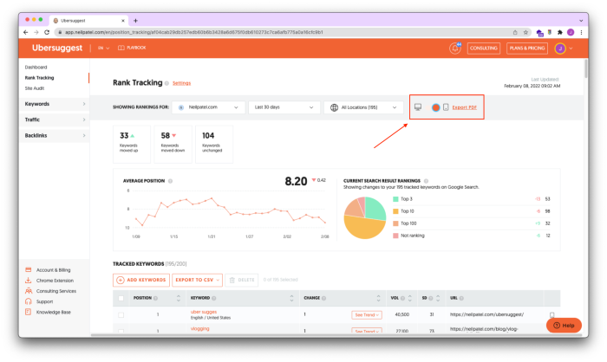Image resolution: width=607 pixels, height=362 pixels.
Task: Open Site Audit in sidebar
Action: point(35,88)
